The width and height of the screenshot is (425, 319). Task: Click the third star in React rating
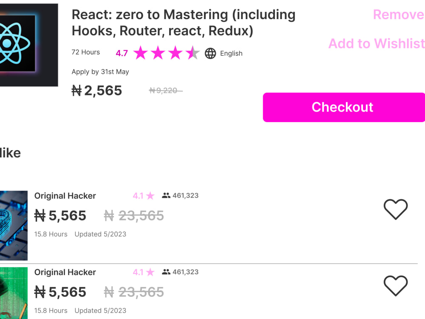click(x=176, y=53)
